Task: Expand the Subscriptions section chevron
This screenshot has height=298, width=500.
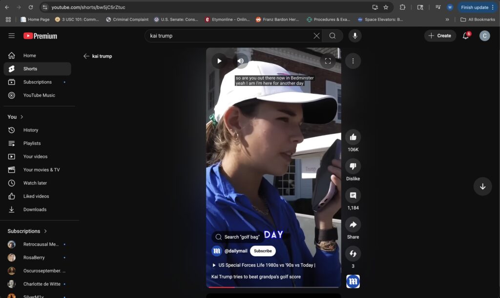Action: click(x=45, y=231)
